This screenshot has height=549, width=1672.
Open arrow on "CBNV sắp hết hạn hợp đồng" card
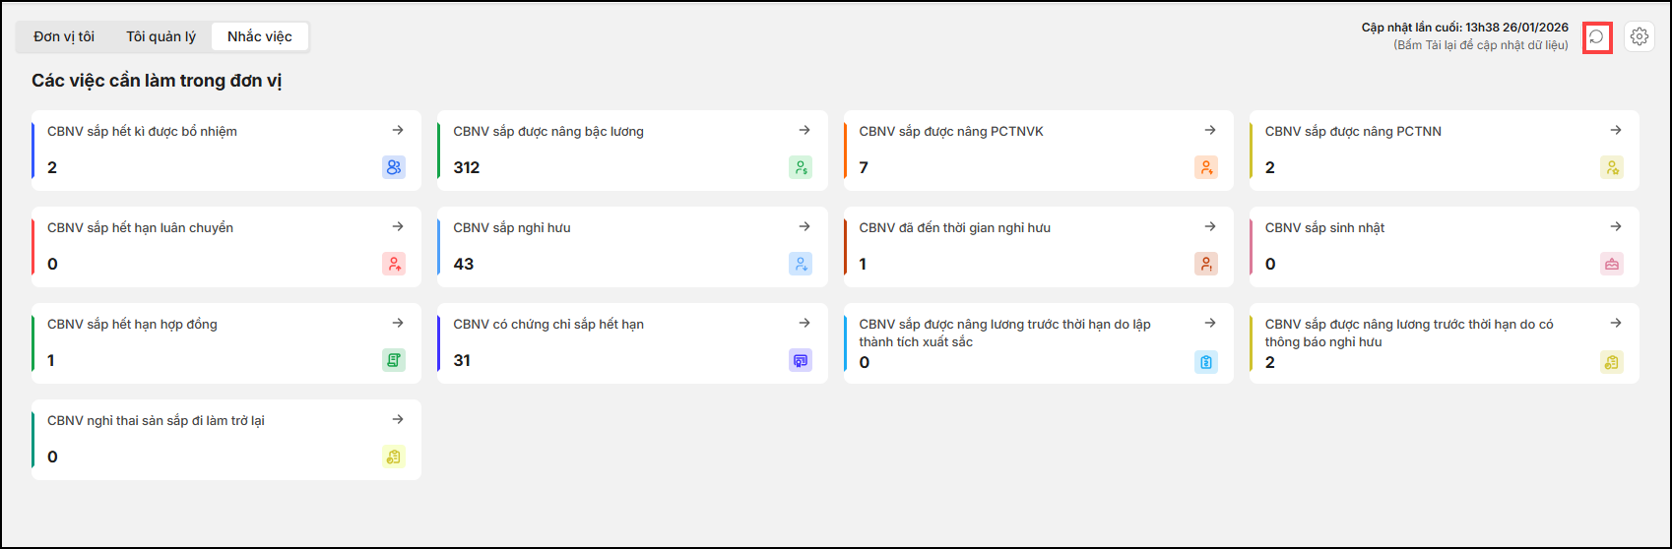[398, 323]
